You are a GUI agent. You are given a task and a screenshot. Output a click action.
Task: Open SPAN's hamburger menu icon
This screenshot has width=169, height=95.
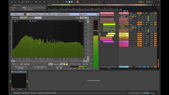[x=98, y=14]
